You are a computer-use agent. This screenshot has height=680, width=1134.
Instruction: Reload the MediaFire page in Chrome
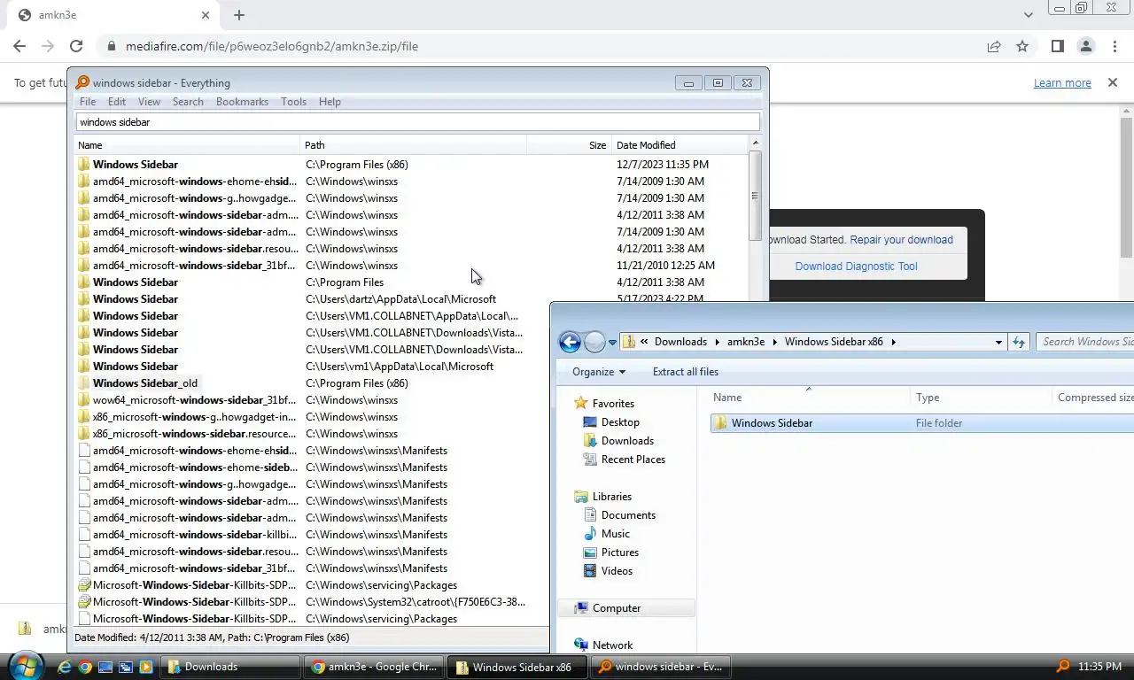click(76, 46)
